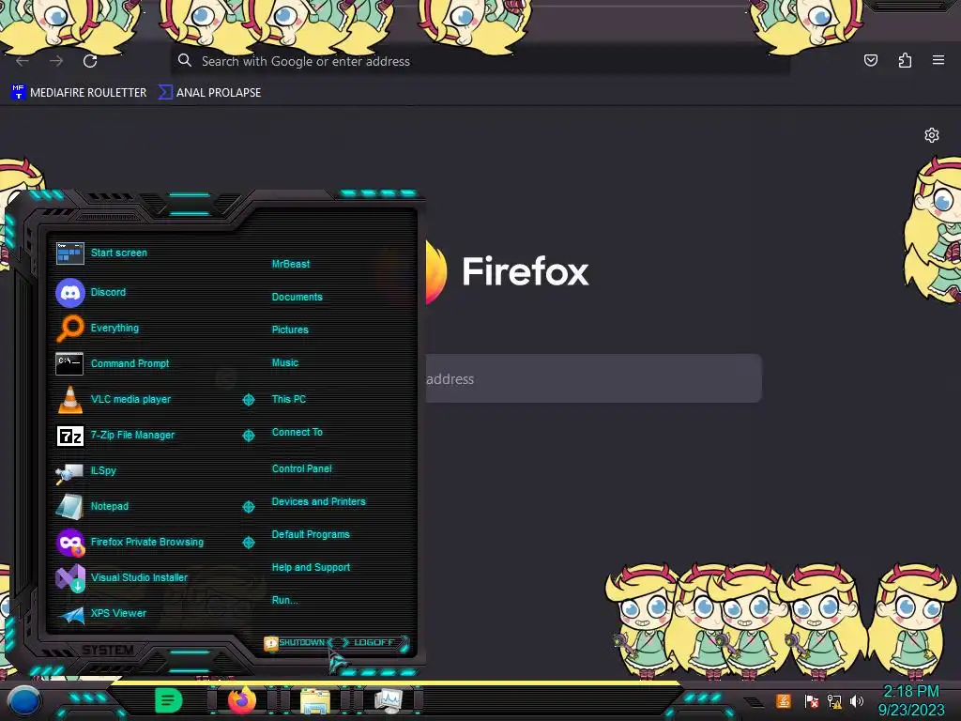
Task: Open VLC media player
Action: coord(130,399)
